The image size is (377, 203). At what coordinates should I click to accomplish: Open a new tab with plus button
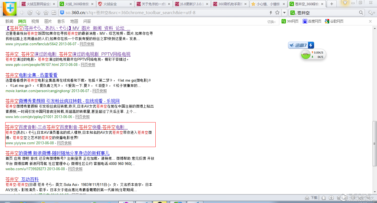[x=332, y=4]
